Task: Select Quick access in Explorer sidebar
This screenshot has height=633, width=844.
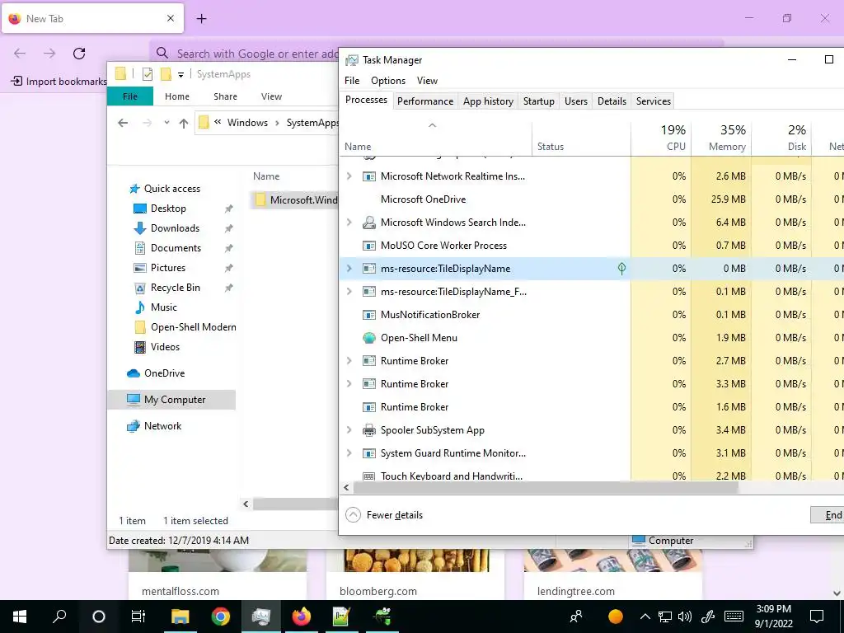Action: point(172,189)
